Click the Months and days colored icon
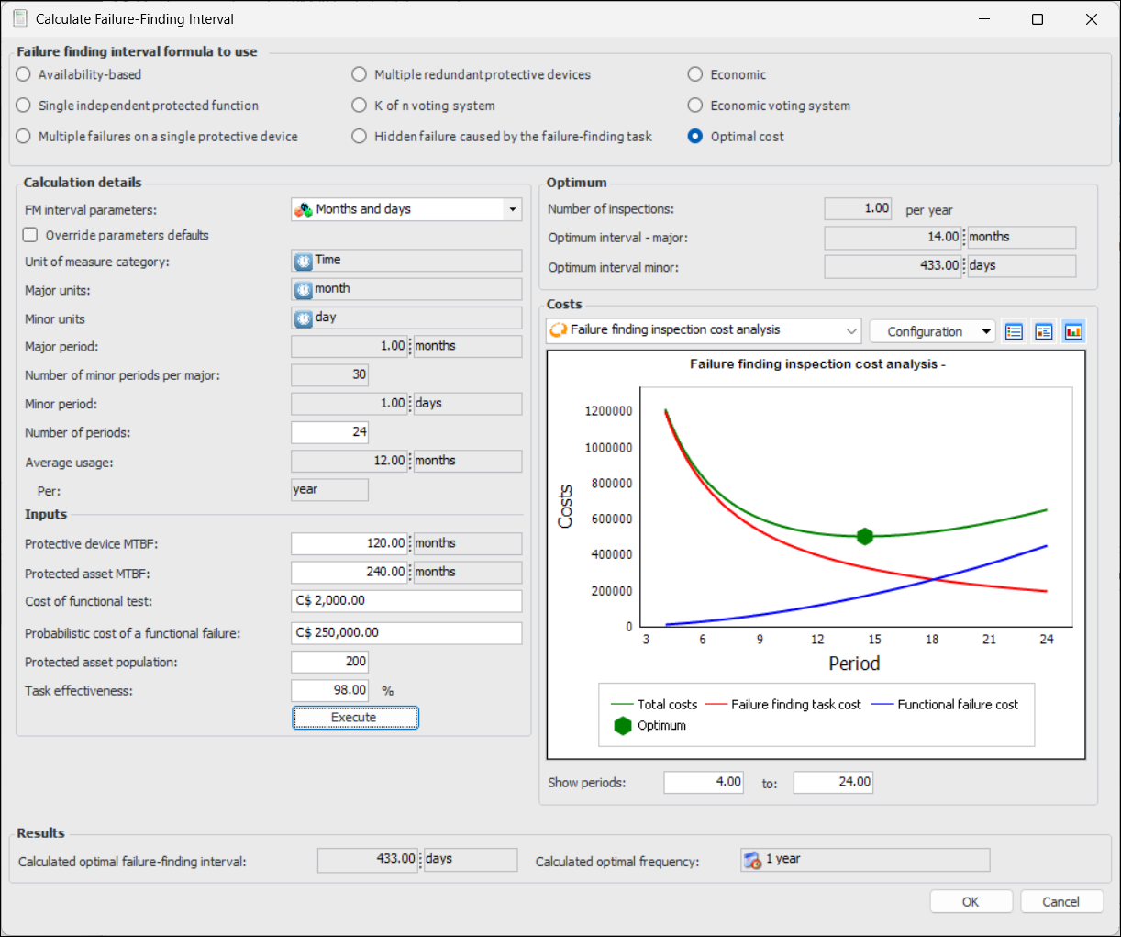This screenshot has width=1121, height=937. click(x=303, y=210)
